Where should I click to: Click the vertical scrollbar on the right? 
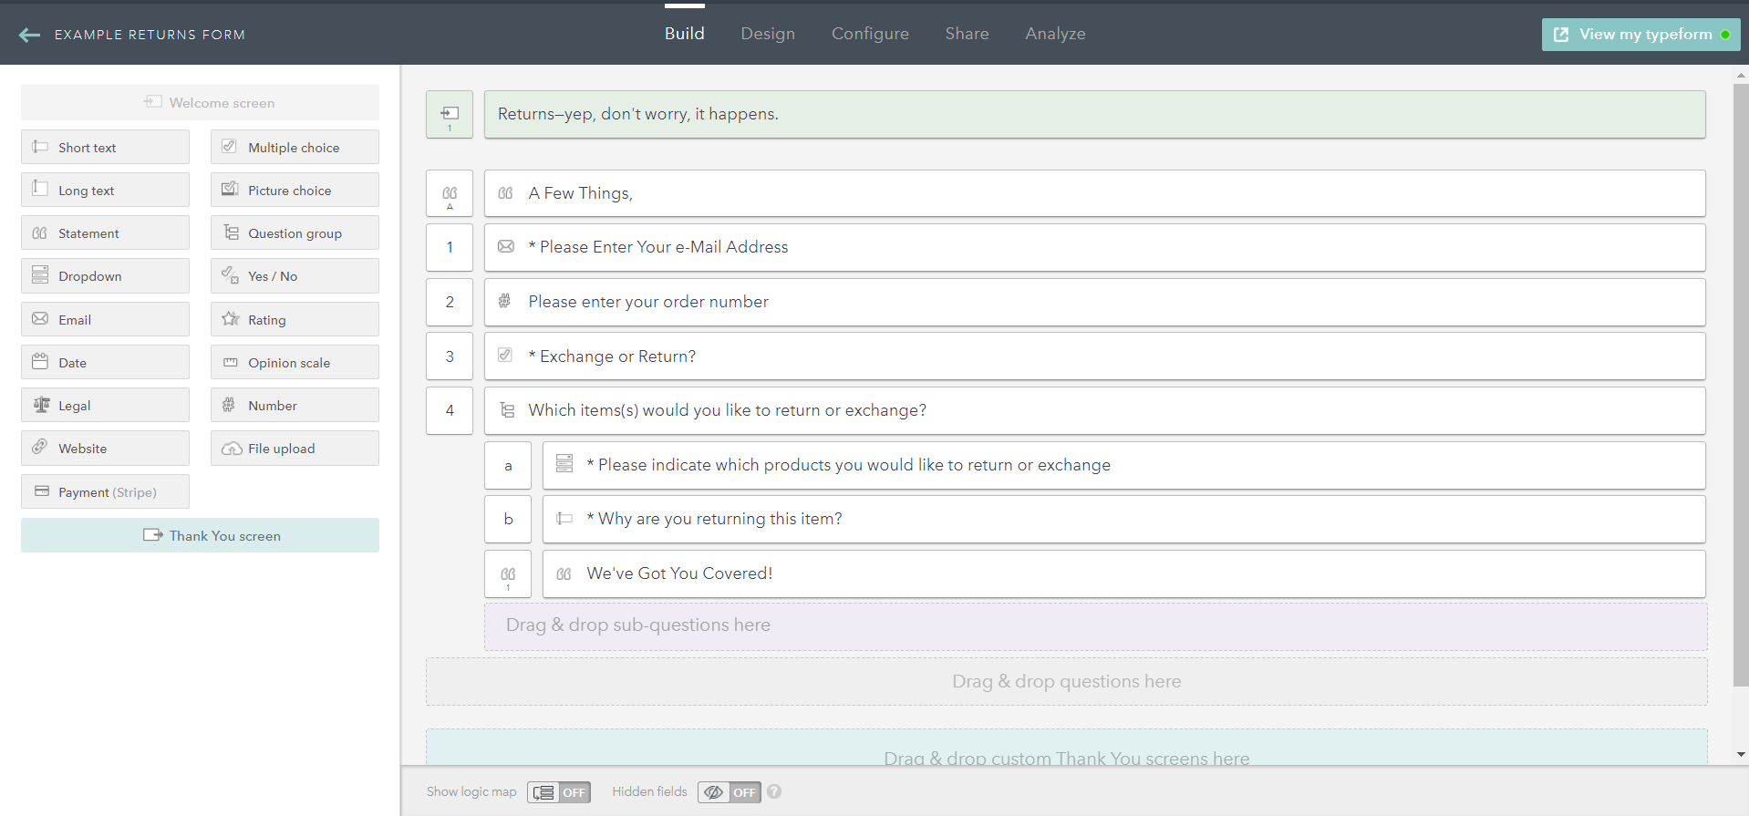1740,383
